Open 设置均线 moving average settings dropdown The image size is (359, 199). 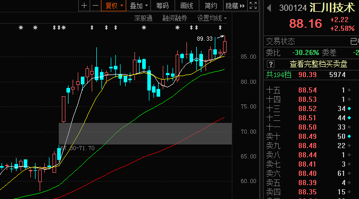point(212,18)
